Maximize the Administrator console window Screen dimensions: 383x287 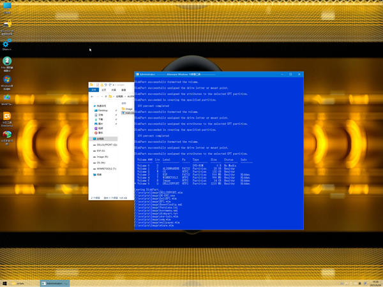click(290, 74)
